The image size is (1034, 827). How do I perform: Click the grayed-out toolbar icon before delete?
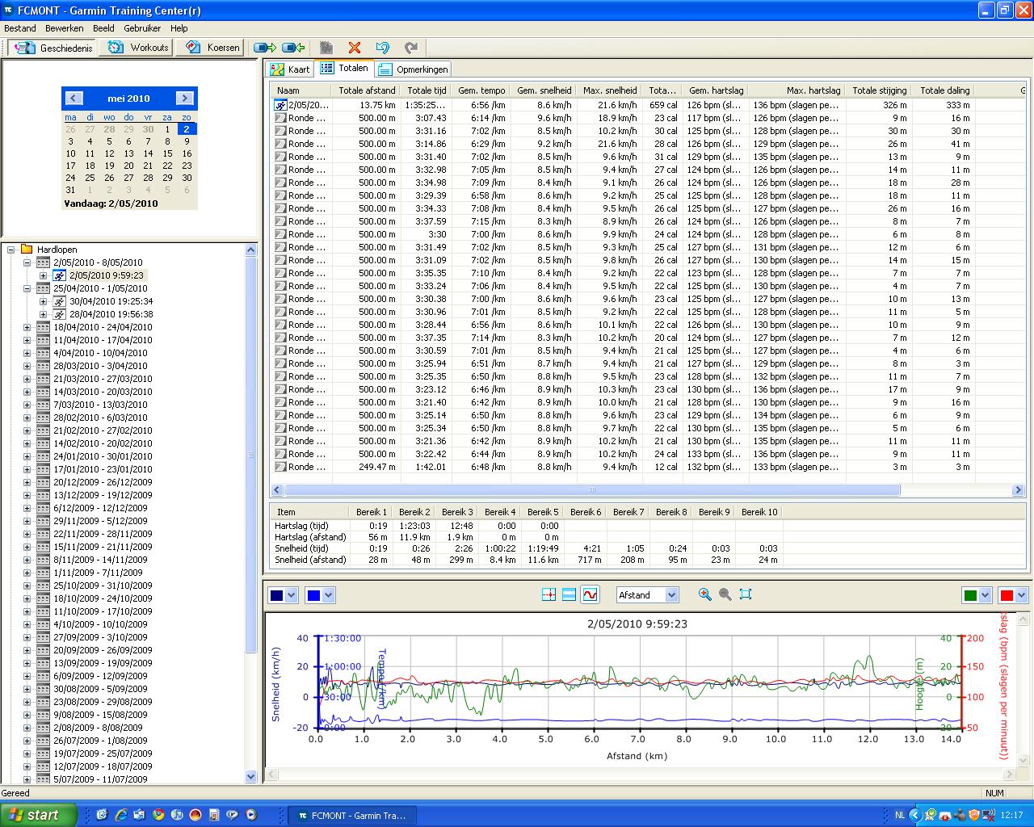(x=326, y=48)
